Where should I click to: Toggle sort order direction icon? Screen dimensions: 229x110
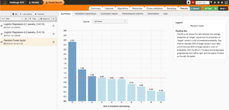pyautogui.click(x=26, y=19)
